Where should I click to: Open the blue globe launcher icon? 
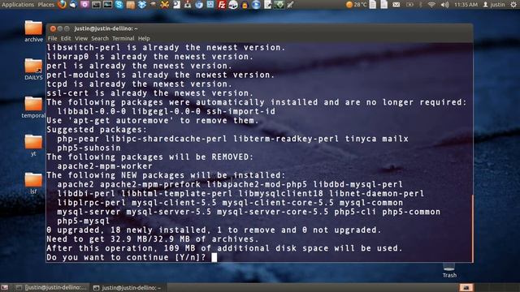198,5
